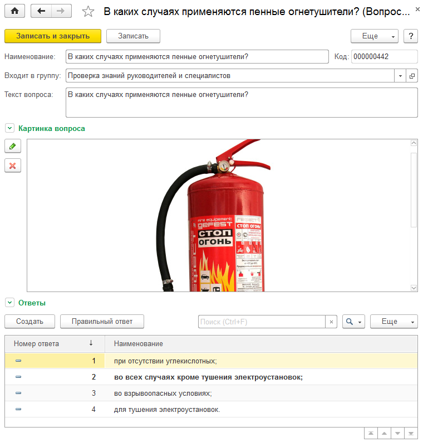The width and height of the screenshot is (423, 442).
Task: Clear the answers search field
Action: [331, 322]
